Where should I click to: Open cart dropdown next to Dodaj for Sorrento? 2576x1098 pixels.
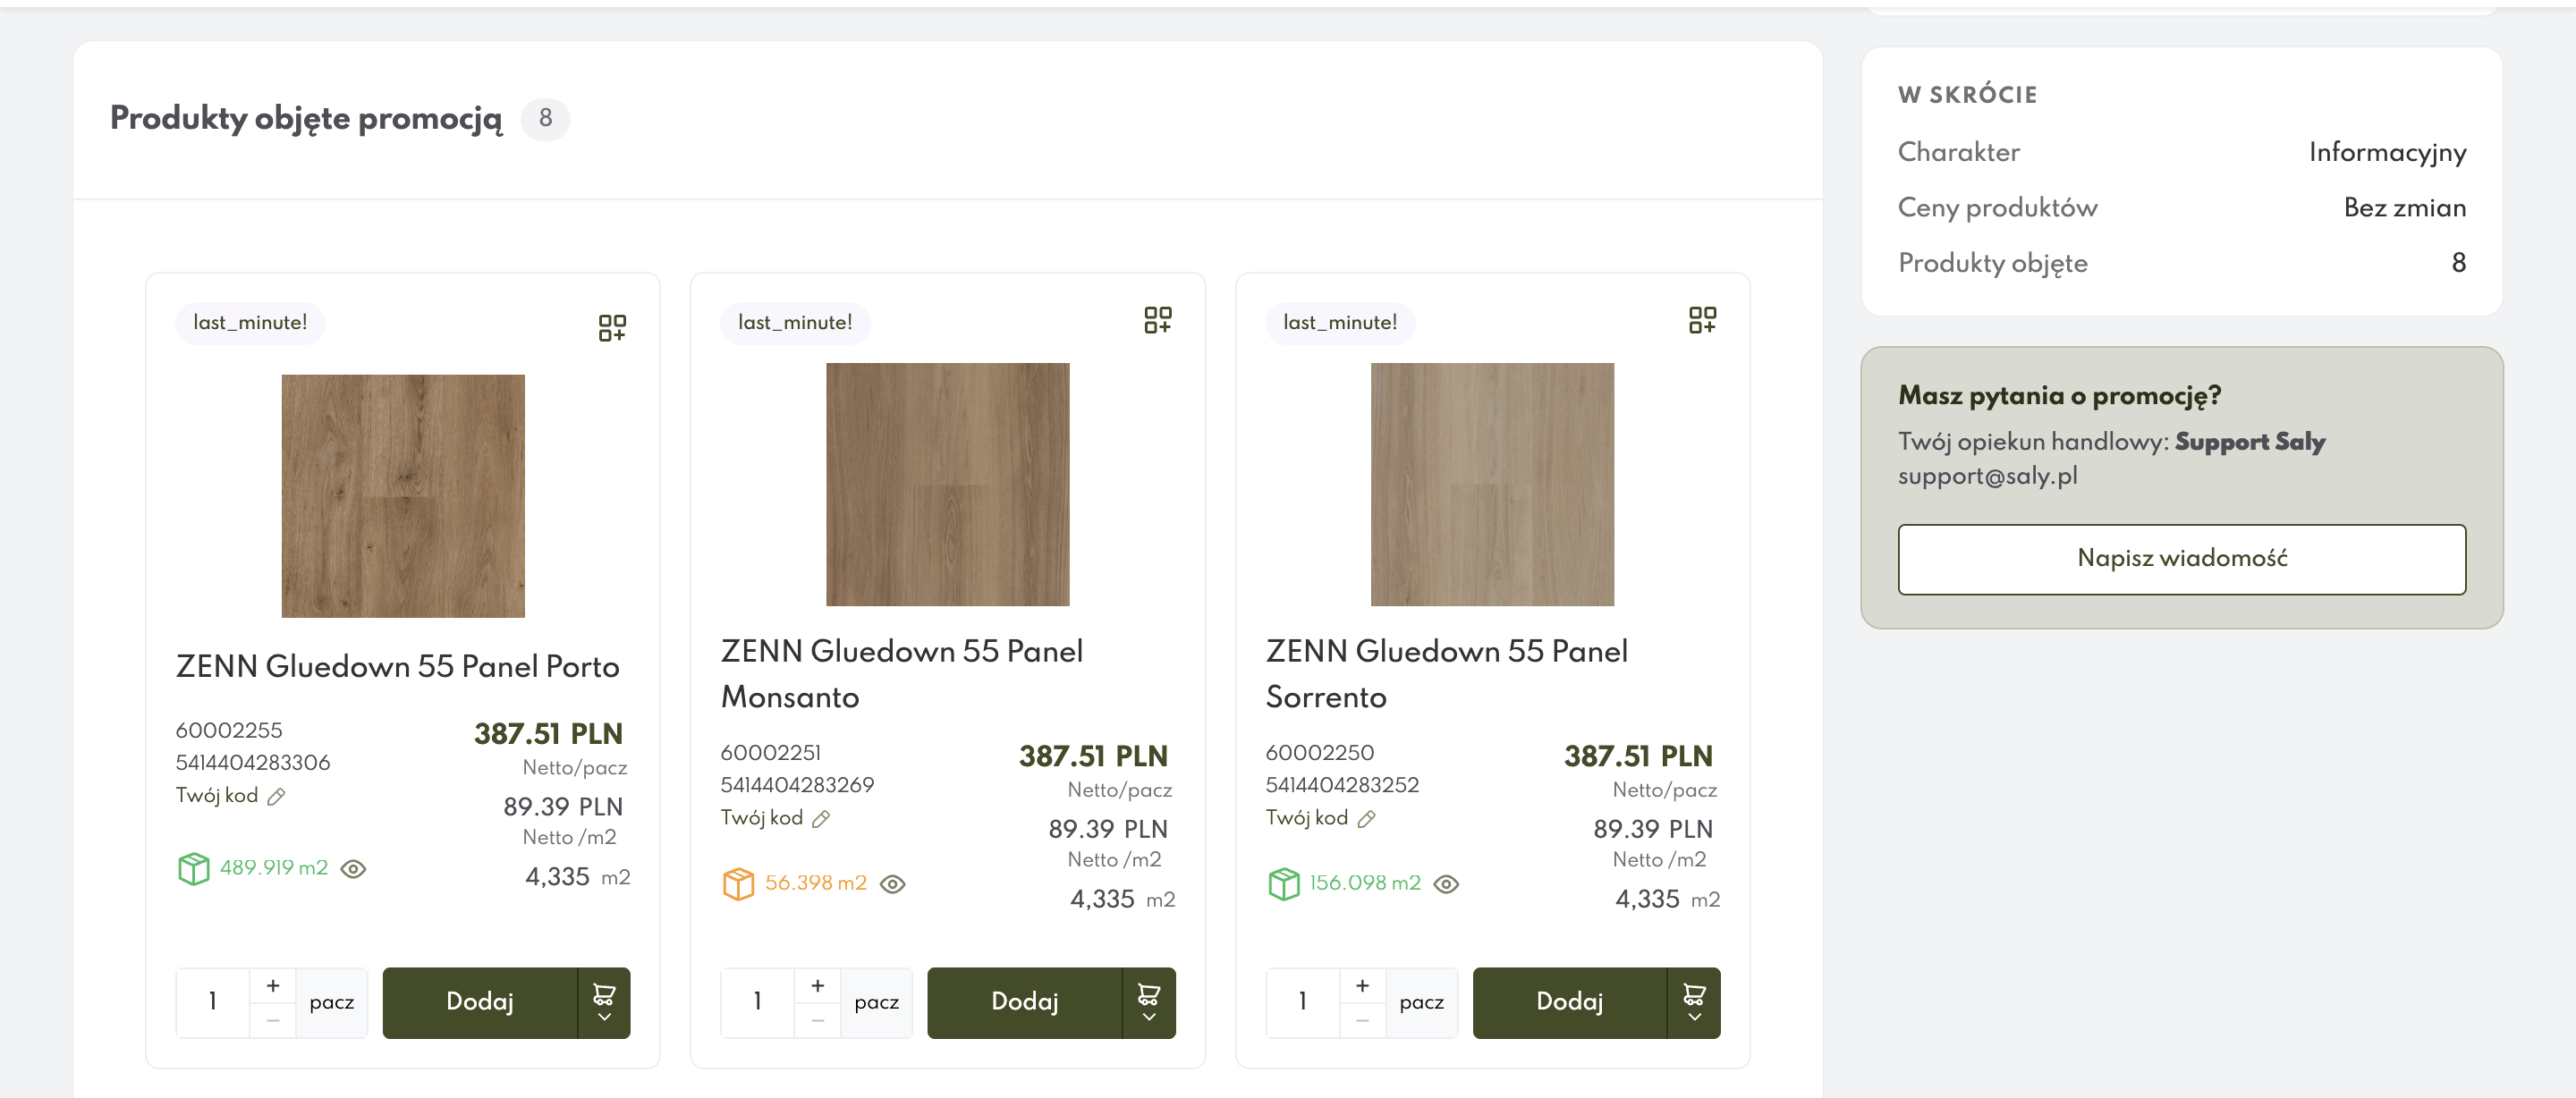[1694, 1002]
